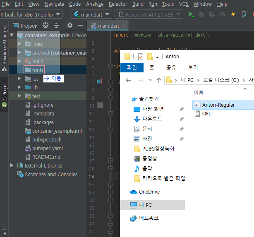Expand the ios folder
Image resolution: width=254 pixels, height=237 pixels.
pyautogui.click(x=19, y=79)
